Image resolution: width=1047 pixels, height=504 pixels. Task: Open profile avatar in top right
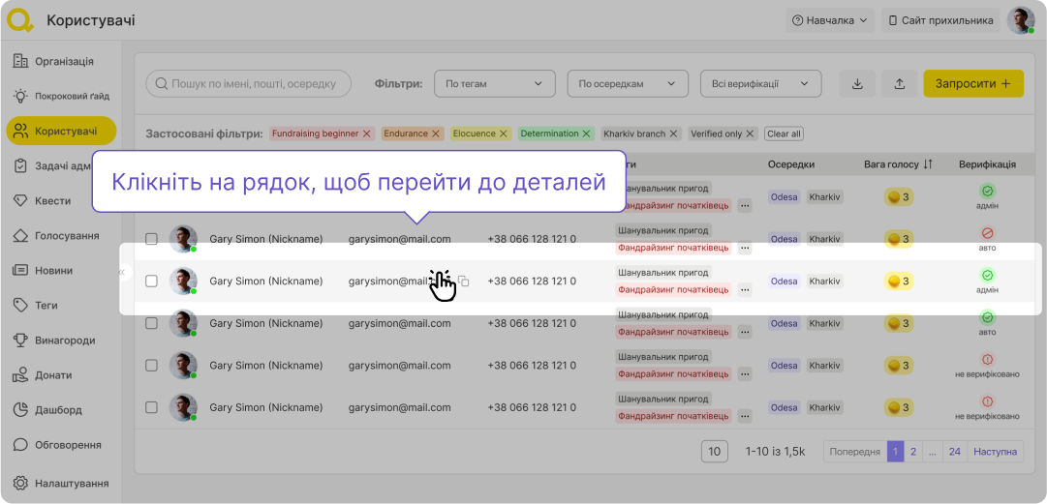(1020, 20)
